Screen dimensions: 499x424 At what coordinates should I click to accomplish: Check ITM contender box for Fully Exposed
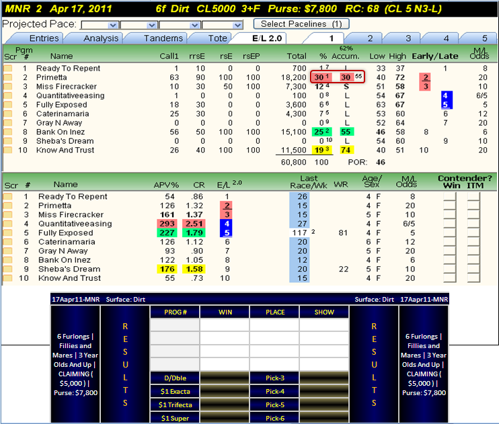[x=473, y=232]
